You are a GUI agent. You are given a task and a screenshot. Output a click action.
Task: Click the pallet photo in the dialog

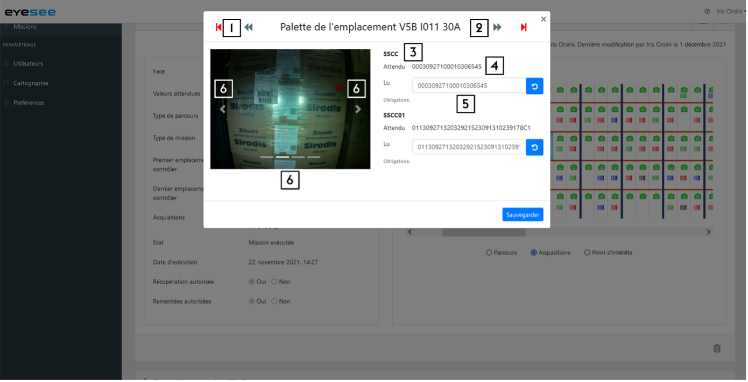(291, 109)
